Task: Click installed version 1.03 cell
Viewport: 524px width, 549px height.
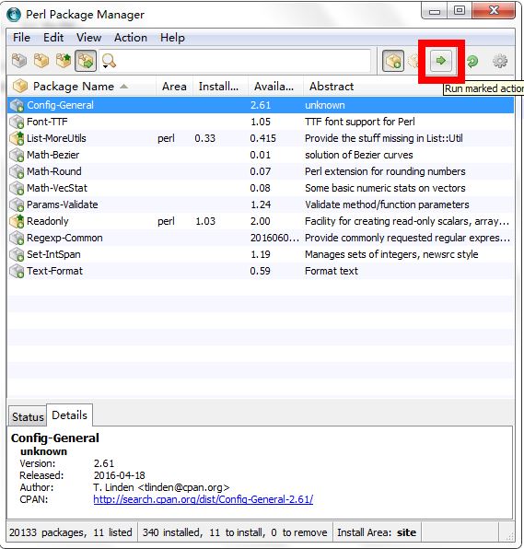Action: 205,221
